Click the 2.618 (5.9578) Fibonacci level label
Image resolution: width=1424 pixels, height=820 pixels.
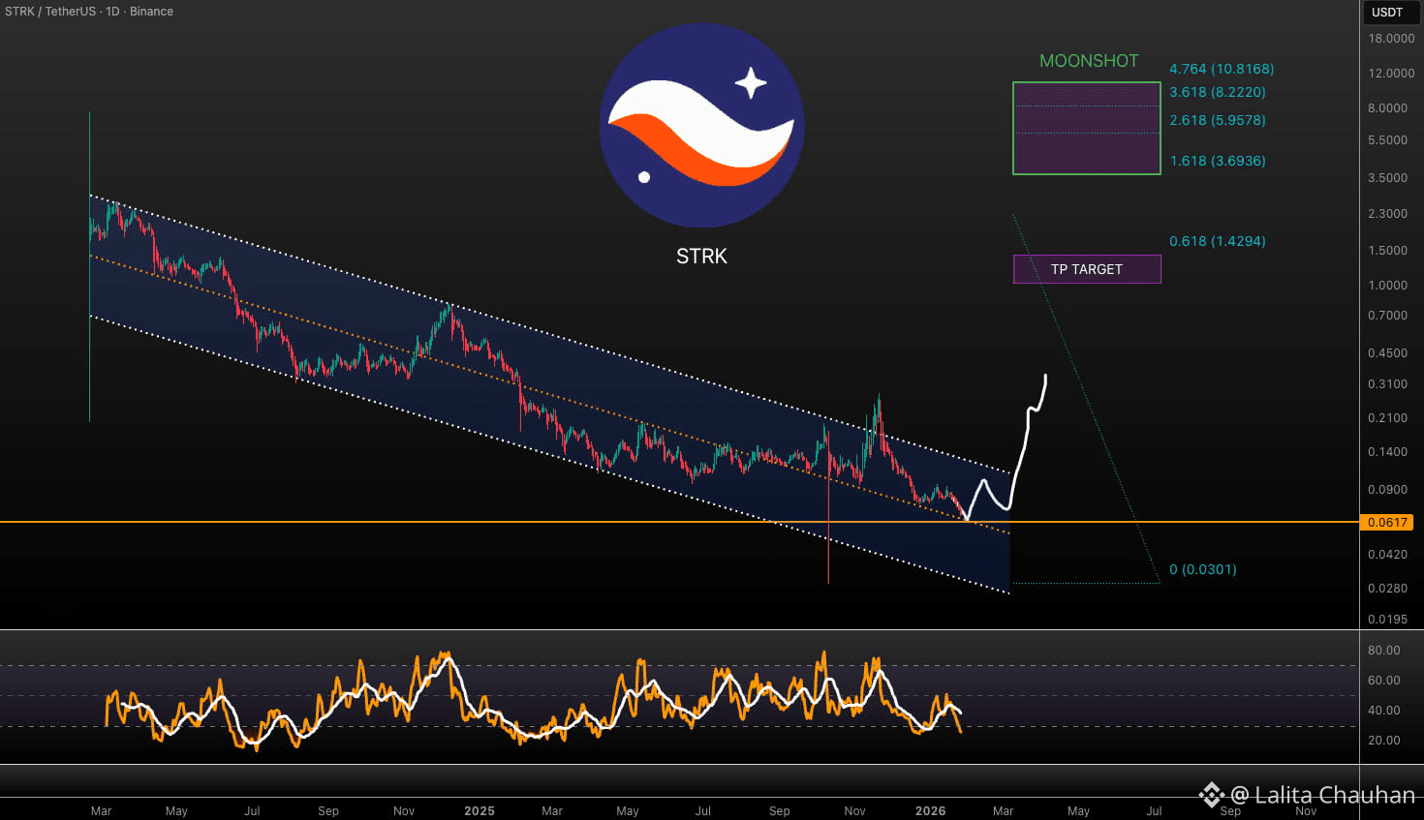1217,120
